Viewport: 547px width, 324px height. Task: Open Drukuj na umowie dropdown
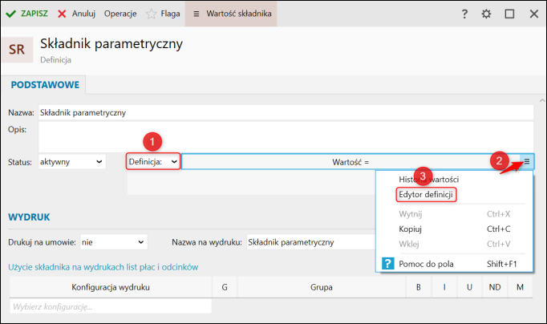coord(114,242)
